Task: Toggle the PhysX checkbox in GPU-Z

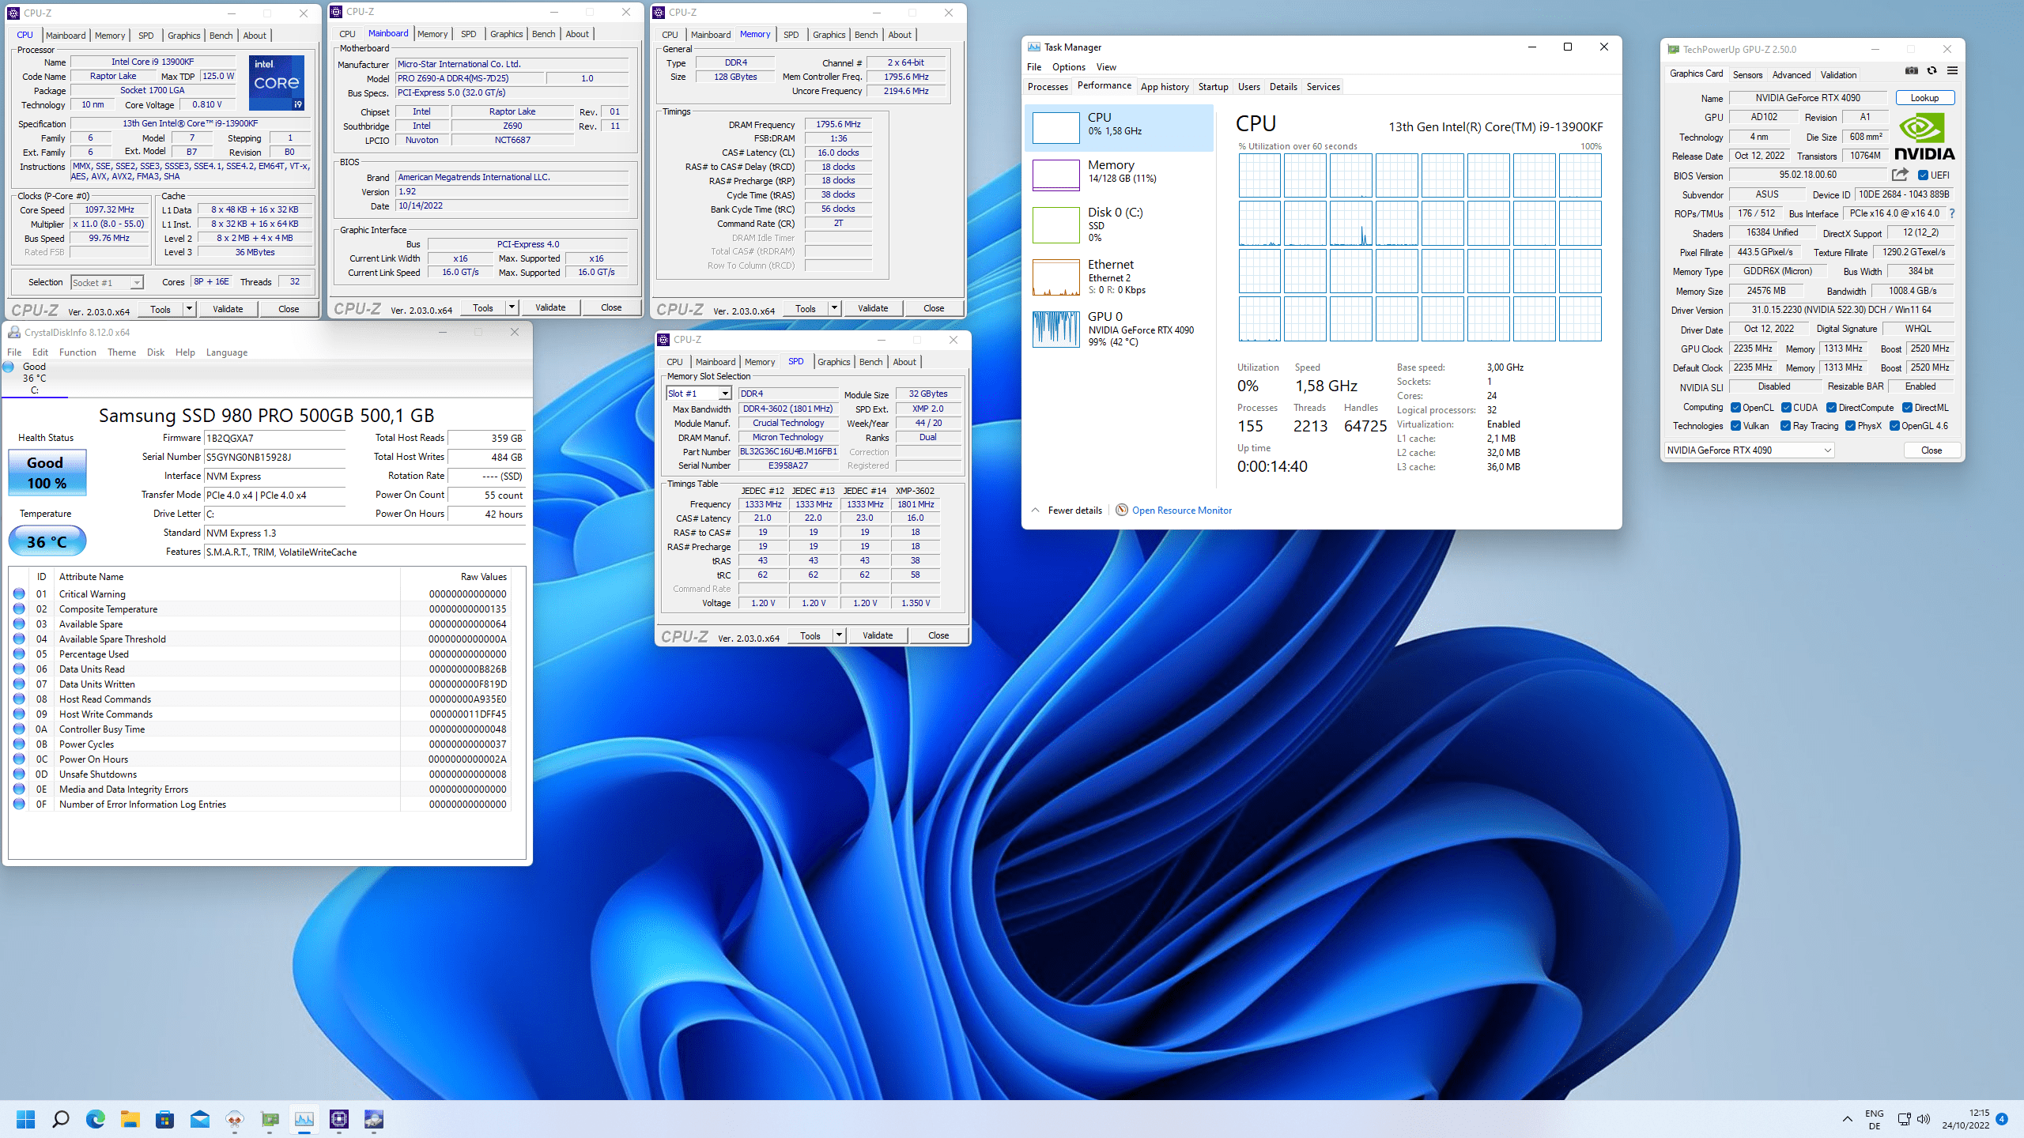Action: (1850, 426)
